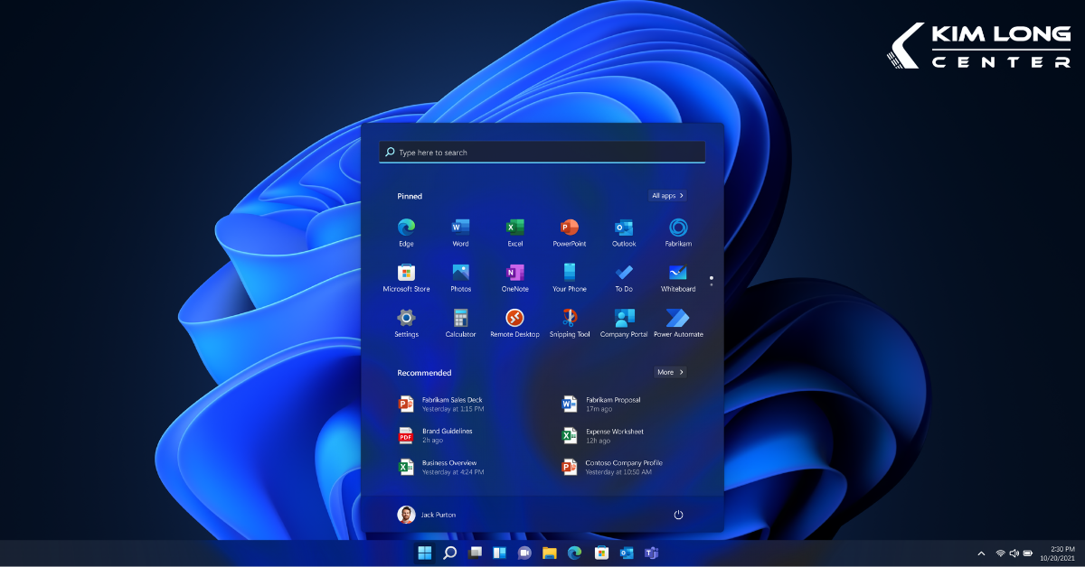
Task: Expand the All apps list
Action: coord(667,196)
